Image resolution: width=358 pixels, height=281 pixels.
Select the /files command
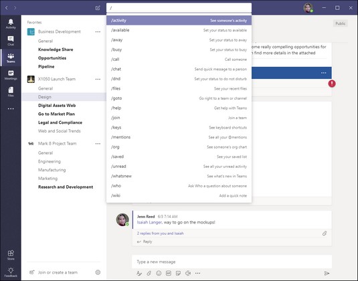(179, 88)
